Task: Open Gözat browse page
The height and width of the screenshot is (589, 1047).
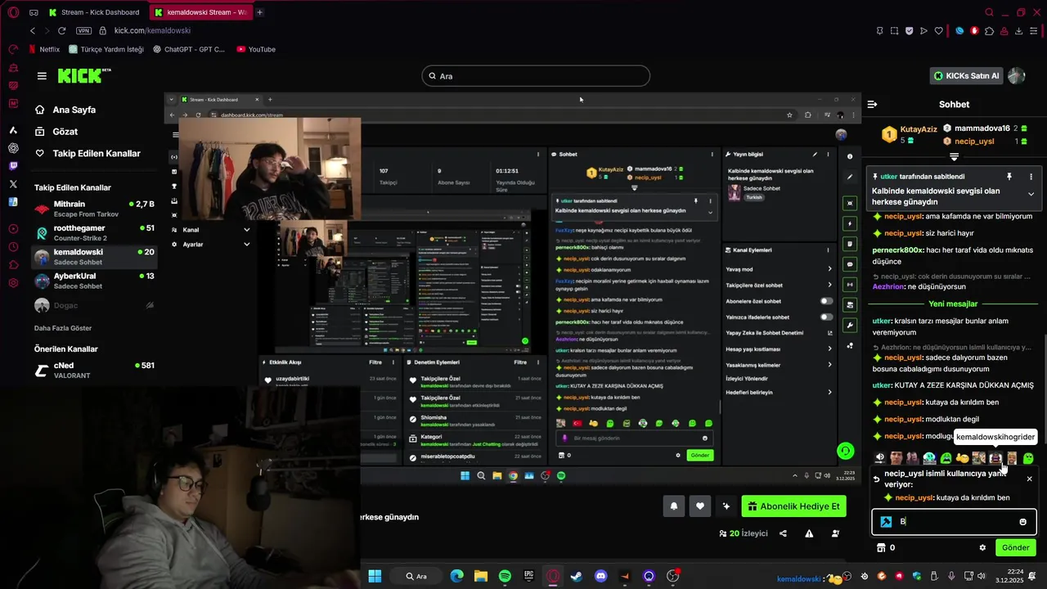Action: 56,132
